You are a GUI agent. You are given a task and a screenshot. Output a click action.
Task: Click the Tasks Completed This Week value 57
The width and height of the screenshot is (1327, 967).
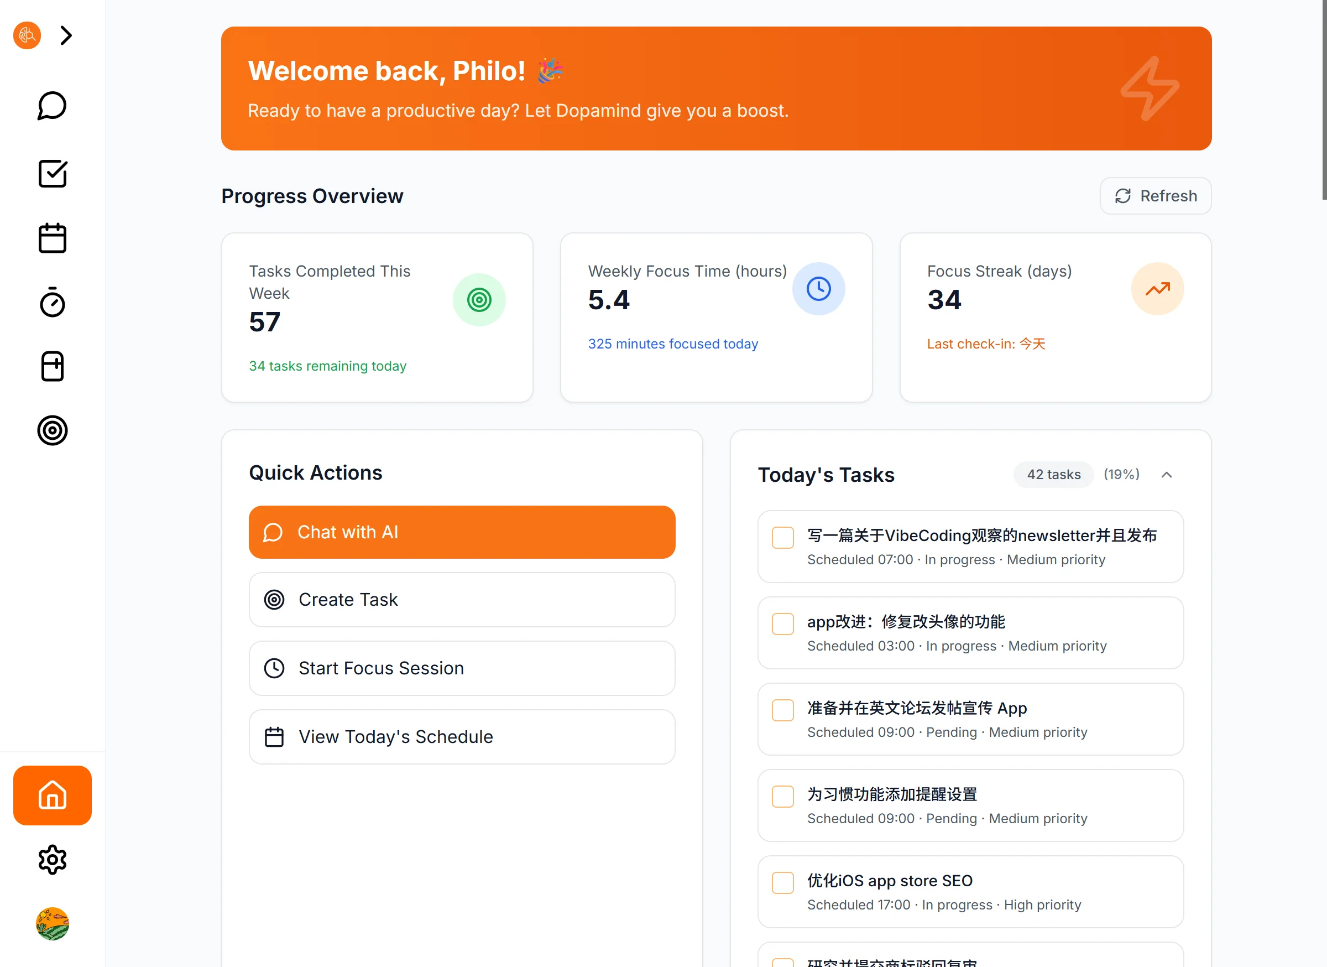click(264, 322)
